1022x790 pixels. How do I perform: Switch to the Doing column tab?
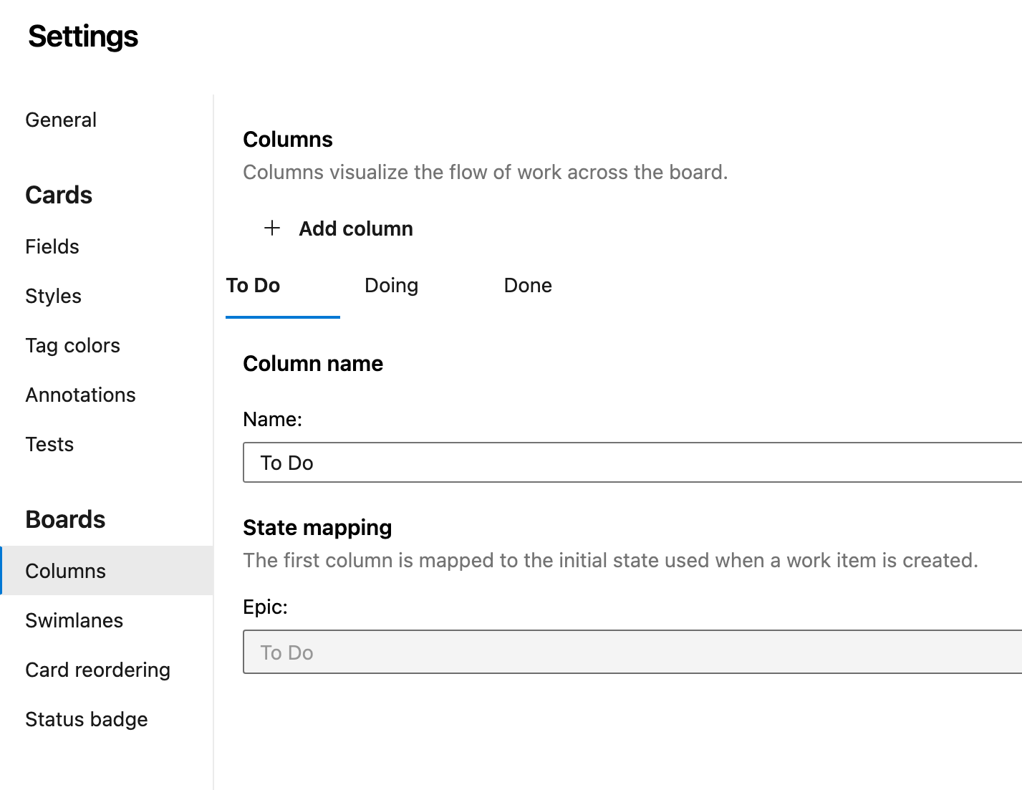point(392,285)
